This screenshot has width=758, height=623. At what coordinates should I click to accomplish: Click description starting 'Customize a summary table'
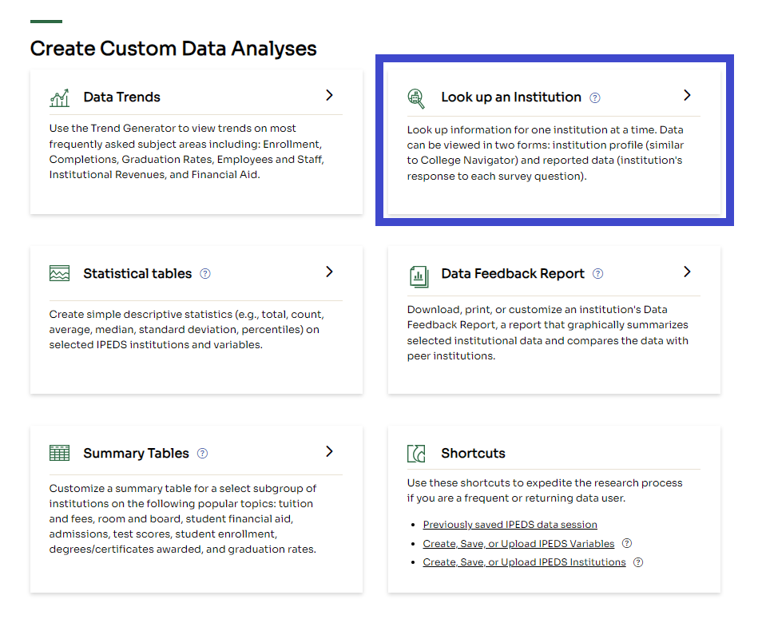(x=183, y=518)
